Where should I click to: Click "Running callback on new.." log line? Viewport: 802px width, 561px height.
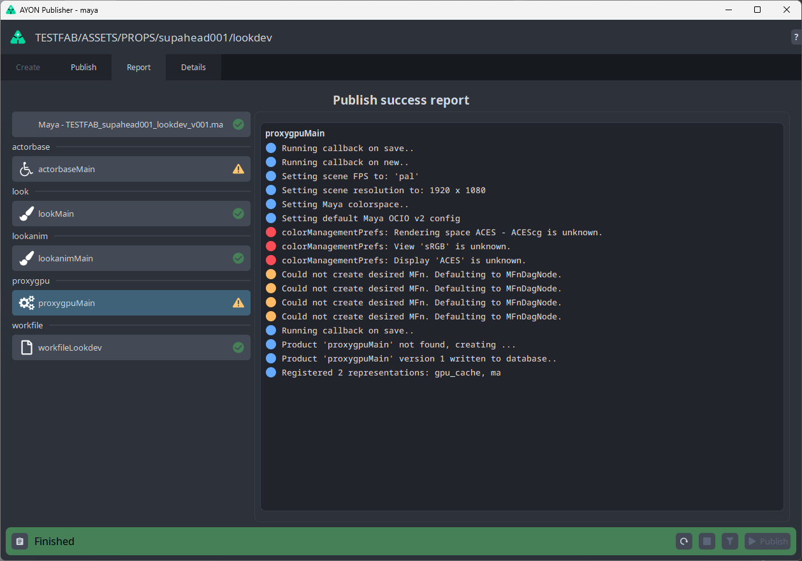click(x=346, y=162)
